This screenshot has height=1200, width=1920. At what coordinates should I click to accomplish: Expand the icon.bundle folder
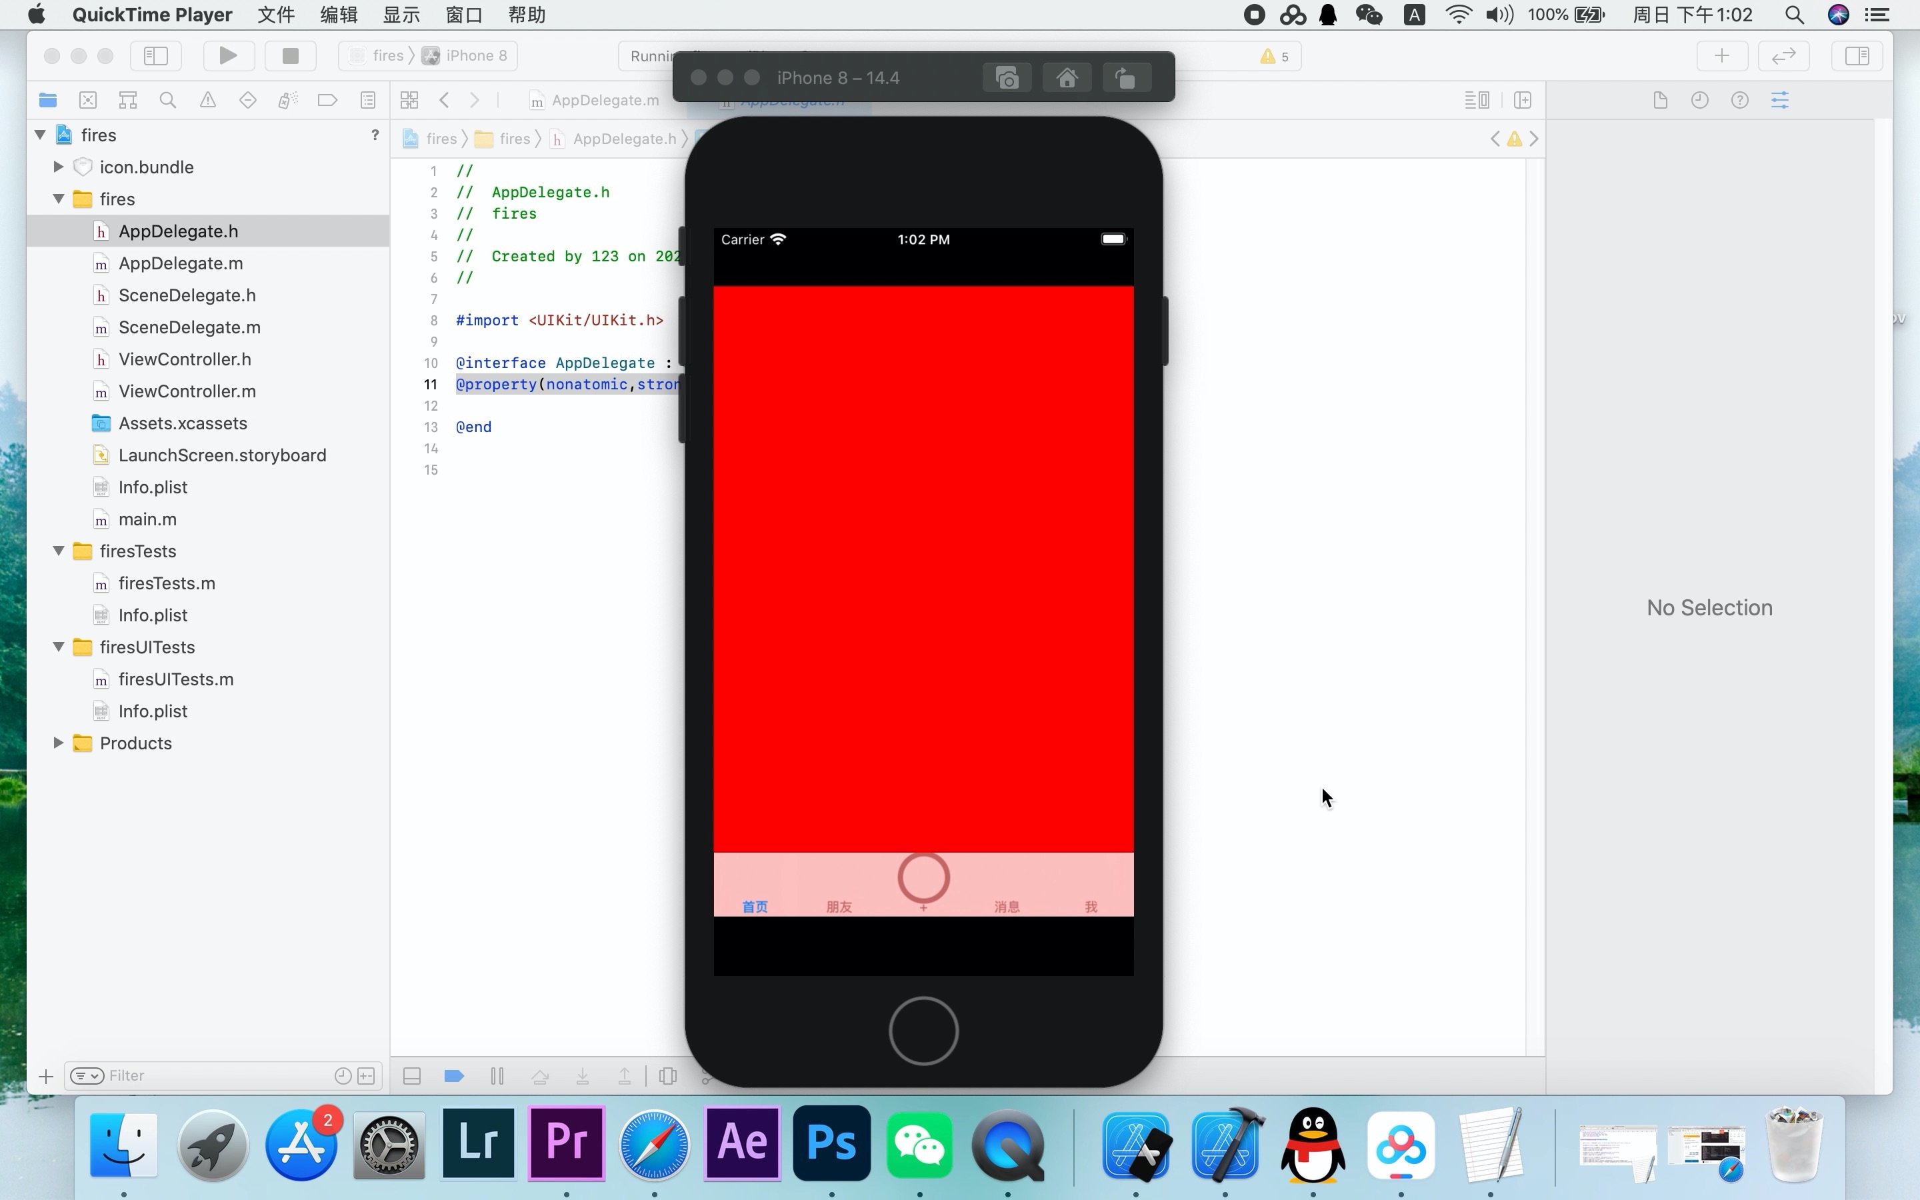click(x=58, y=167)
